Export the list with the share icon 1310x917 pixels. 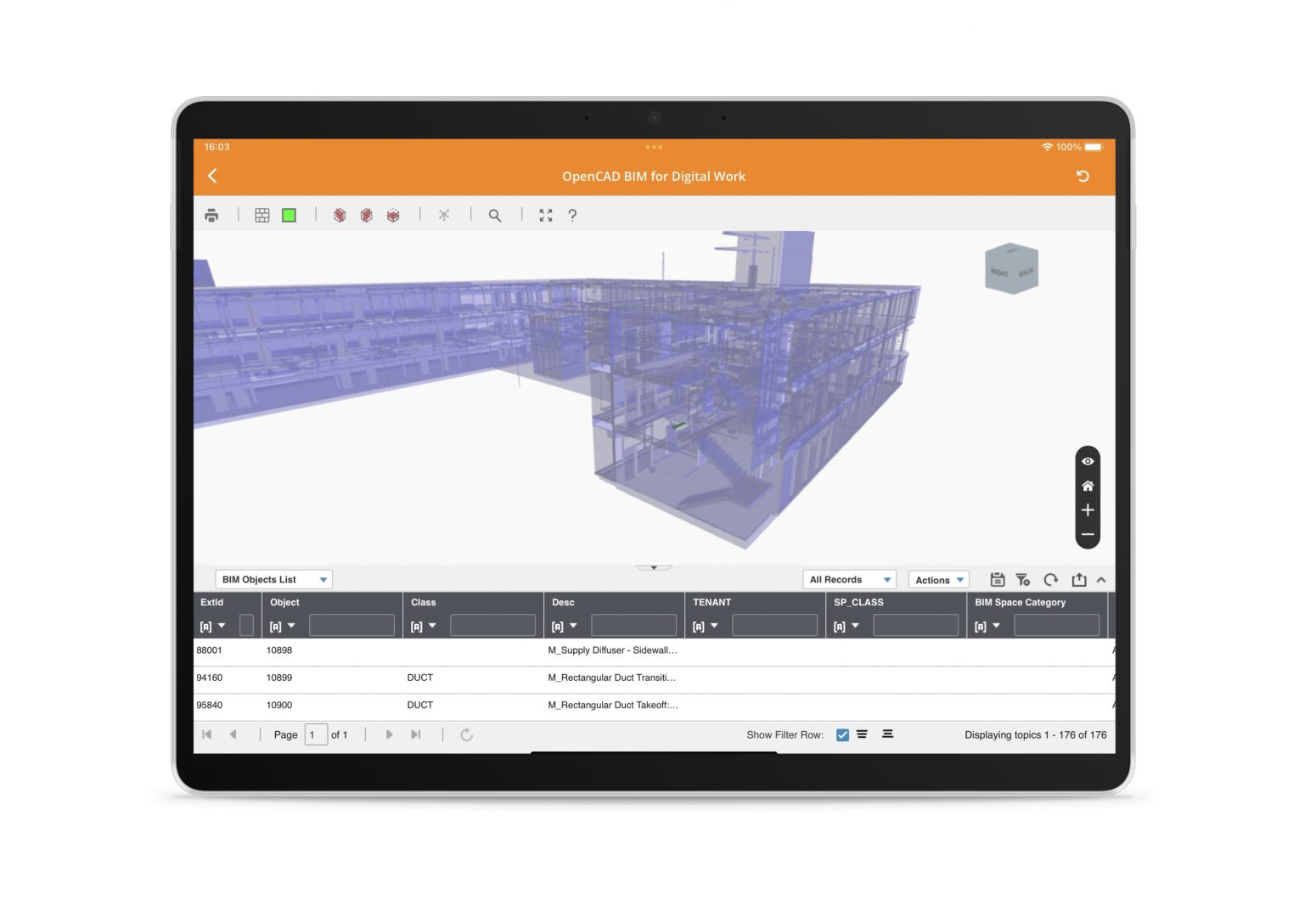tap(1079, 580)
